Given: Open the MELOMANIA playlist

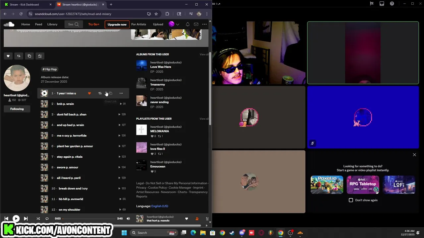Looking at the screenshot, I should (160, 131).
